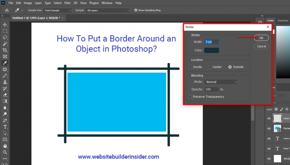The width and height of the screenshot is (290, 165).
Task: Select the Move tool
Action: tap(5, 24)
